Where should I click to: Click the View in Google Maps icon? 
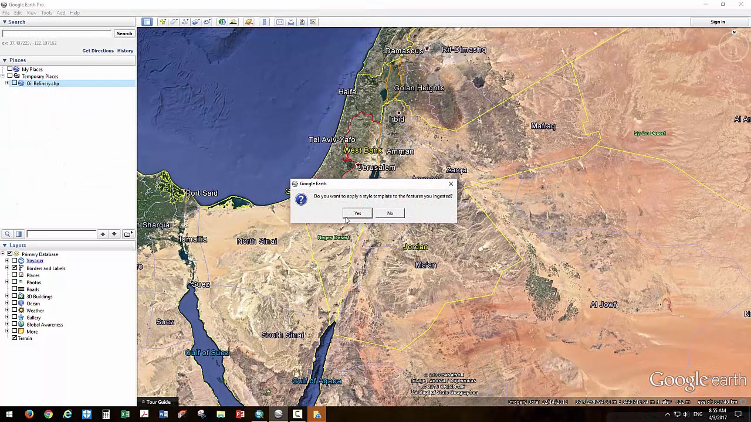click(313, 22)
